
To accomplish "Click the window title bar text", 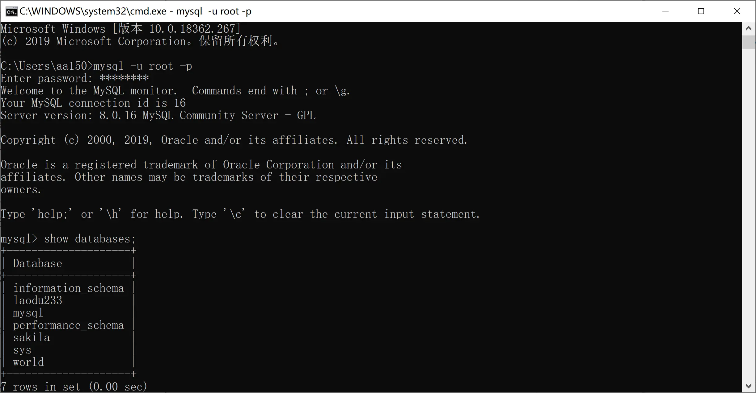I will coord(135,11).
